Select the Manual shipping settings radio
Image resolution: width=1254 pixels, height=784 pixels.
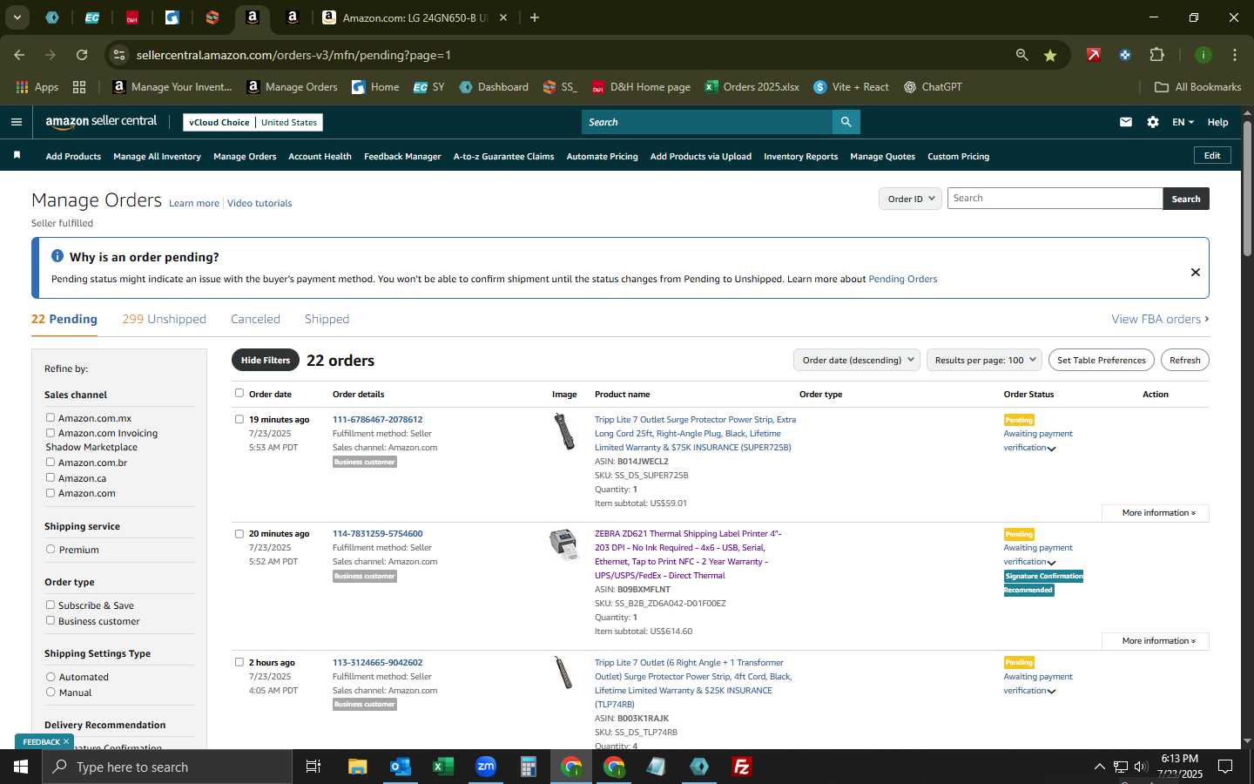(51, 692)
